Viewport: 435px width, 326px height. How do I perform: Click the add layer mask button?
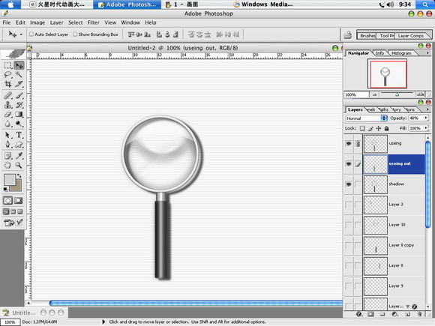(370, 314)
